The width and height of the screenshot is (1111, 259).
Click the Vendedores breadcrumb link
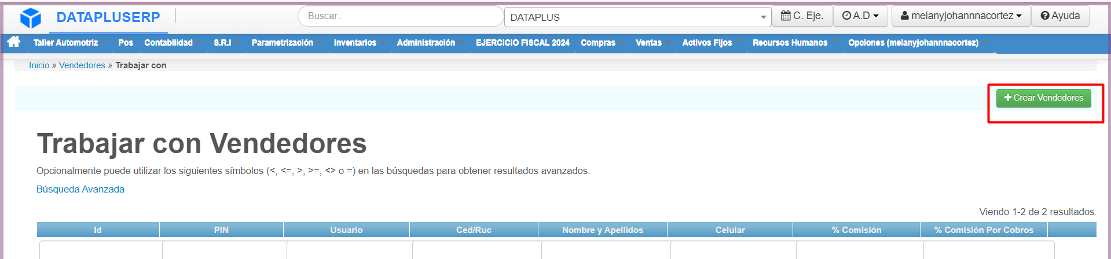coord(82,65)
